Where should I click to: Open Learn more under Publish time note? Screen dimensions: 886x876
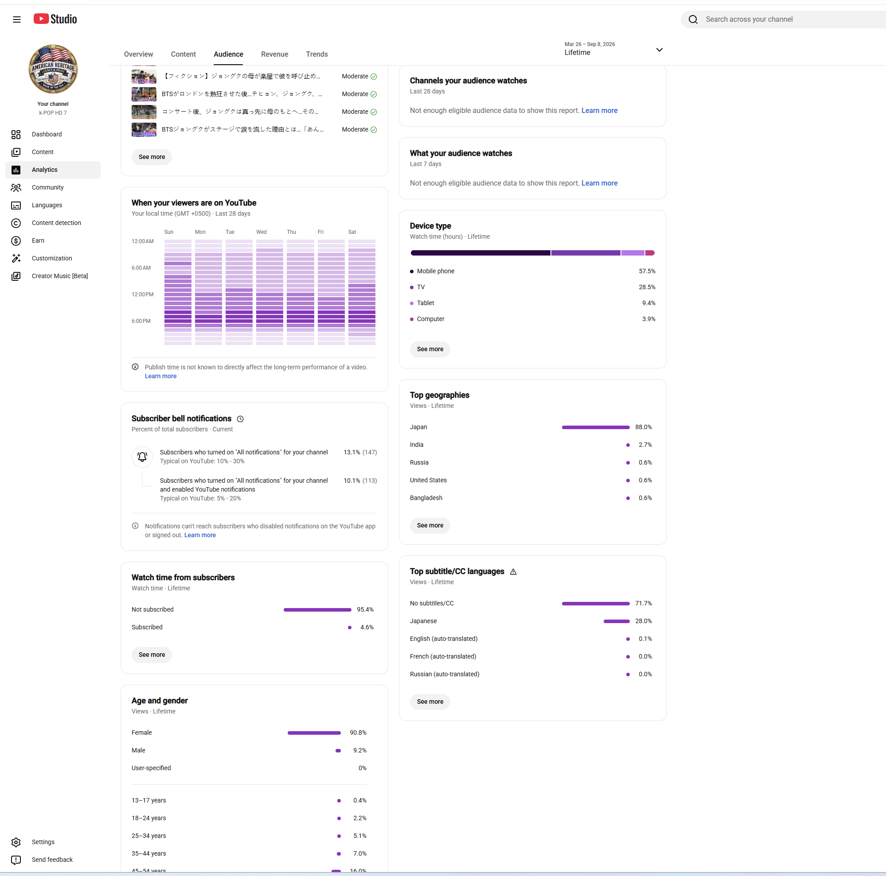tap(160, 376)
